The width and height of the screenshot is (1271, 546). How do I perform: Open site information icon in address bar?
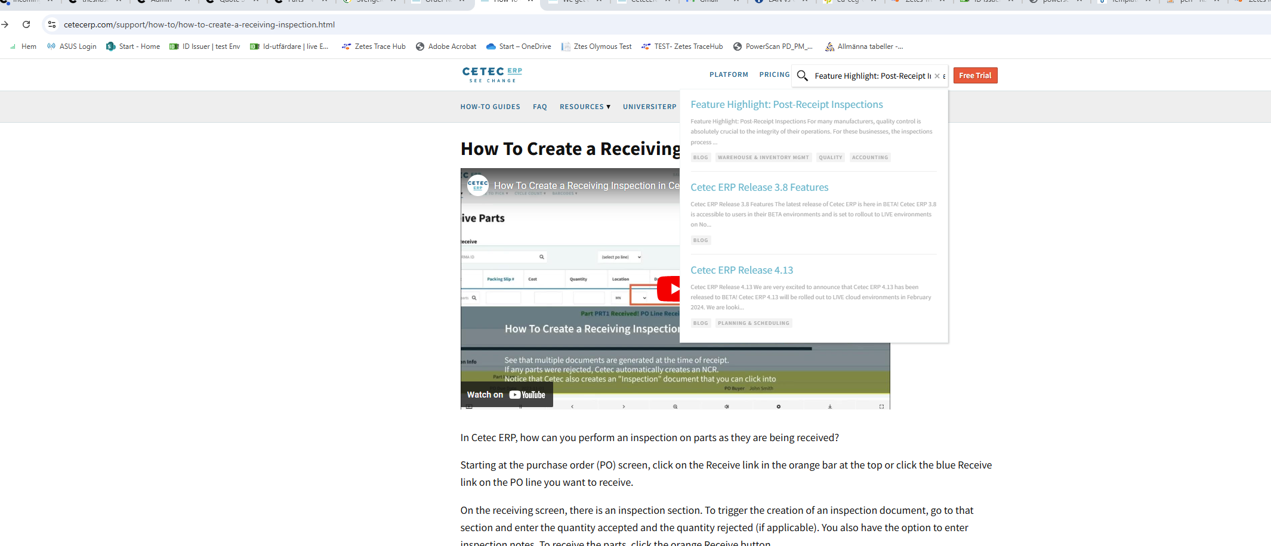(52, 24)
